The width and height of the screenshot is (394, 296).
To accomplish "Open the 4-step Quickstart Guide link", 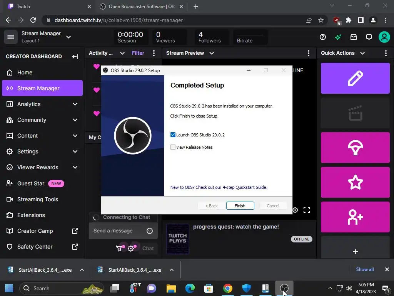I will coord(219,187).
